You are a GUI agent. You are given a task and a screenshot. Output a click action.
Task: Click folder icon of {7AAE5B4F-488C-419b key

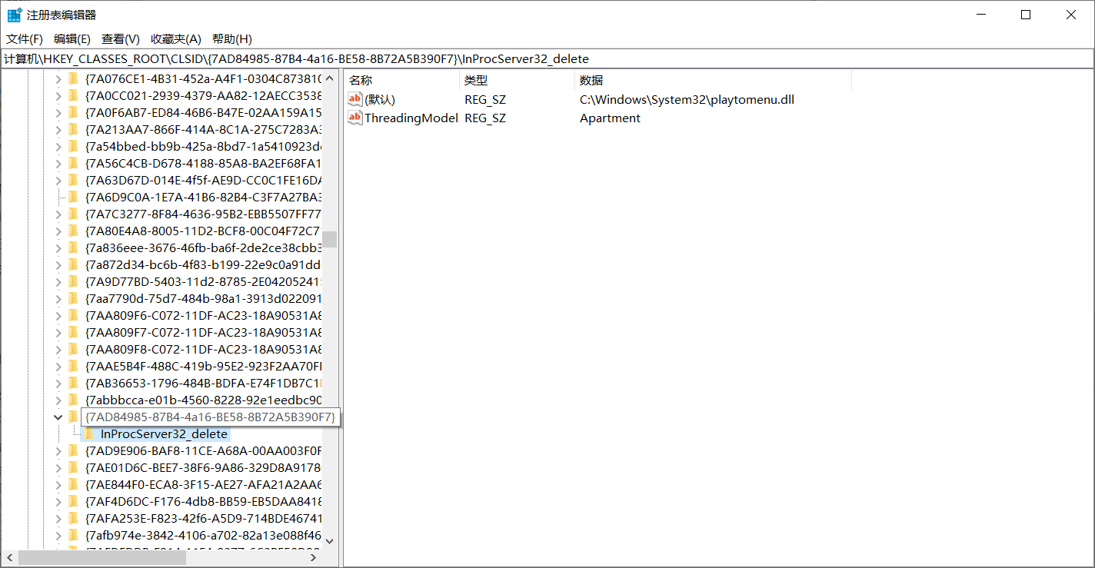[x=74, y=366]
